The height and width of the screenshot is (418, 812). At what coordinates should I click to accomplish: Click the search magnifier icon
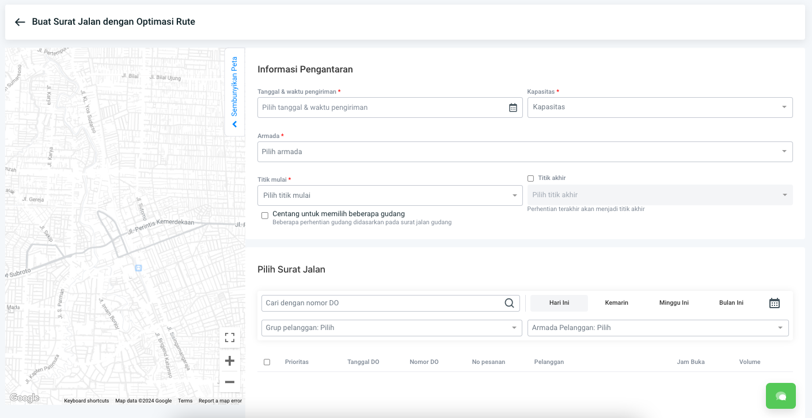(x=509, y=303)
